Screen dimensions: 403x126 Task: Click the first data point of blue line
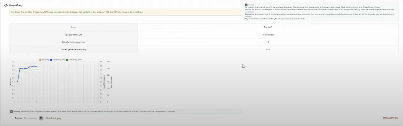click(18, 82)
